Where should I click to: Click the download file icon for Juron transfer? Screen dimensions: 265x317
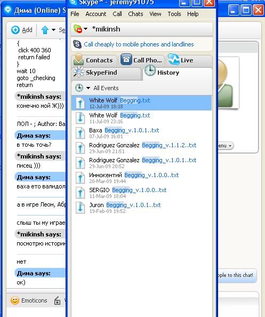tap(80, 208)
